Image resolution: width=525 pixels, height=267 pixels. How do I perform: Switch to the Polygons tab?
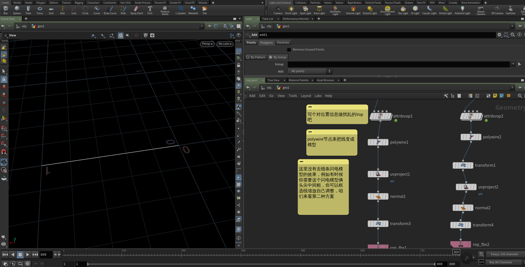[266, 43]
